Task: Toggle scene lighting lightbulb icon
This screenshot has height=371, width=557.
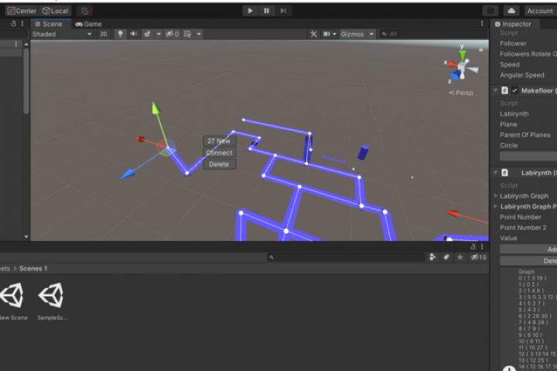Action: [121, 34]
